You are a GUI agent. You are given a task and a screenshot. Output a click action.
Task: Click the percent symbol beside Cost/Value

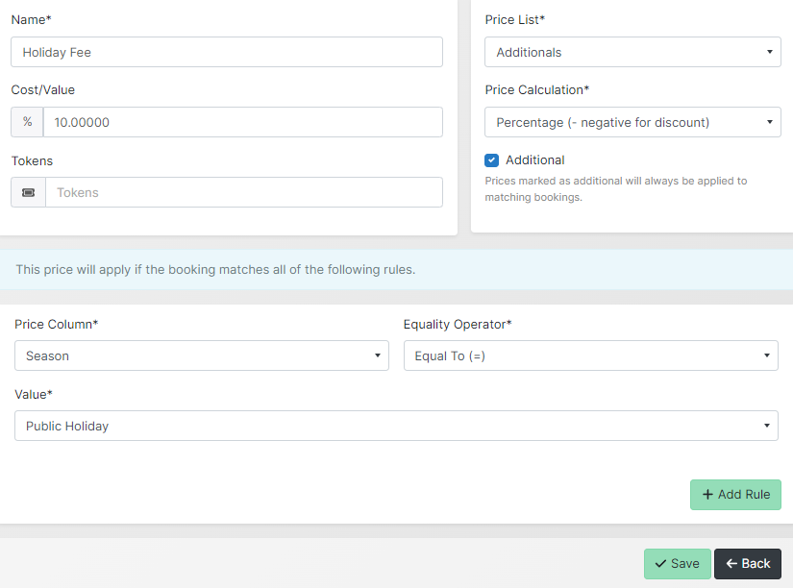coord(27,122)
